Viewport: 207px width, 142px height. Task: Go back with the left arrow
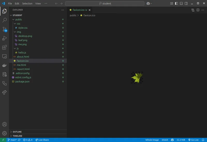coord(56,3)
